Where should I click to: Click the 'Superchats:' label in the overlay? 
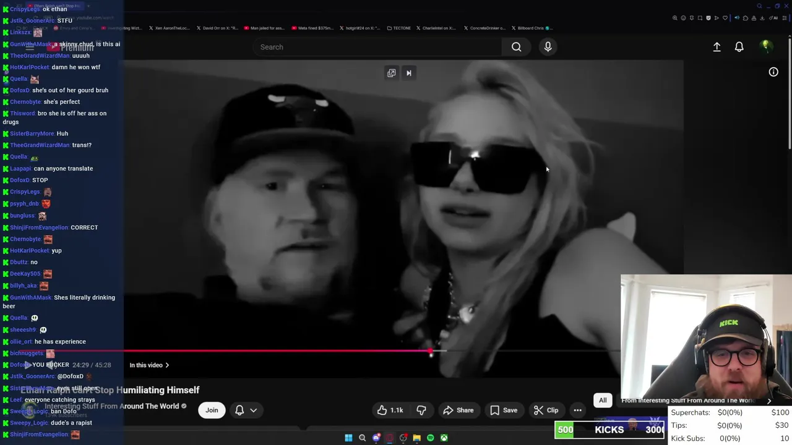[691, 412]
